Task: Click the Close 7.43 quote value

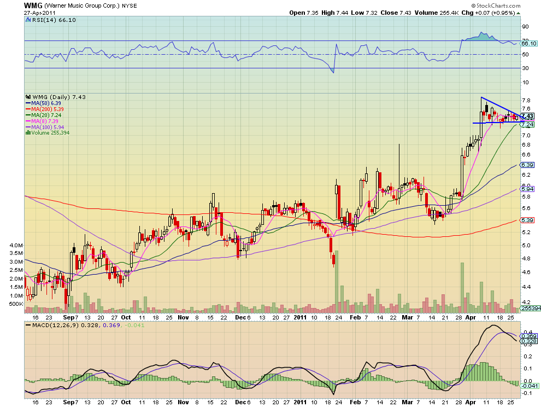Action: tap(396, 13)
